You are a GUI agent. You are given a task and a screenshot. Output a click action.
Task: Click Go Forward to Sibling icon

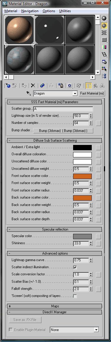(x=102, y=85)
